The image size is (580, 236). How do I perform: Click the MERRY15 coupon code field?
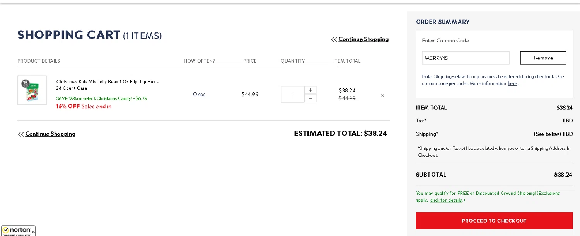point(466,58)
